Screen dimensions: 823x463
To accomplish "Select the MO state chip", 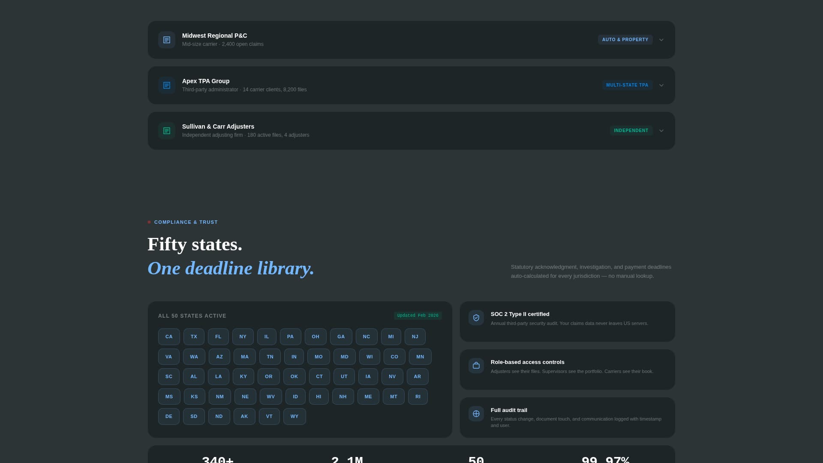I will pos(318,357).
